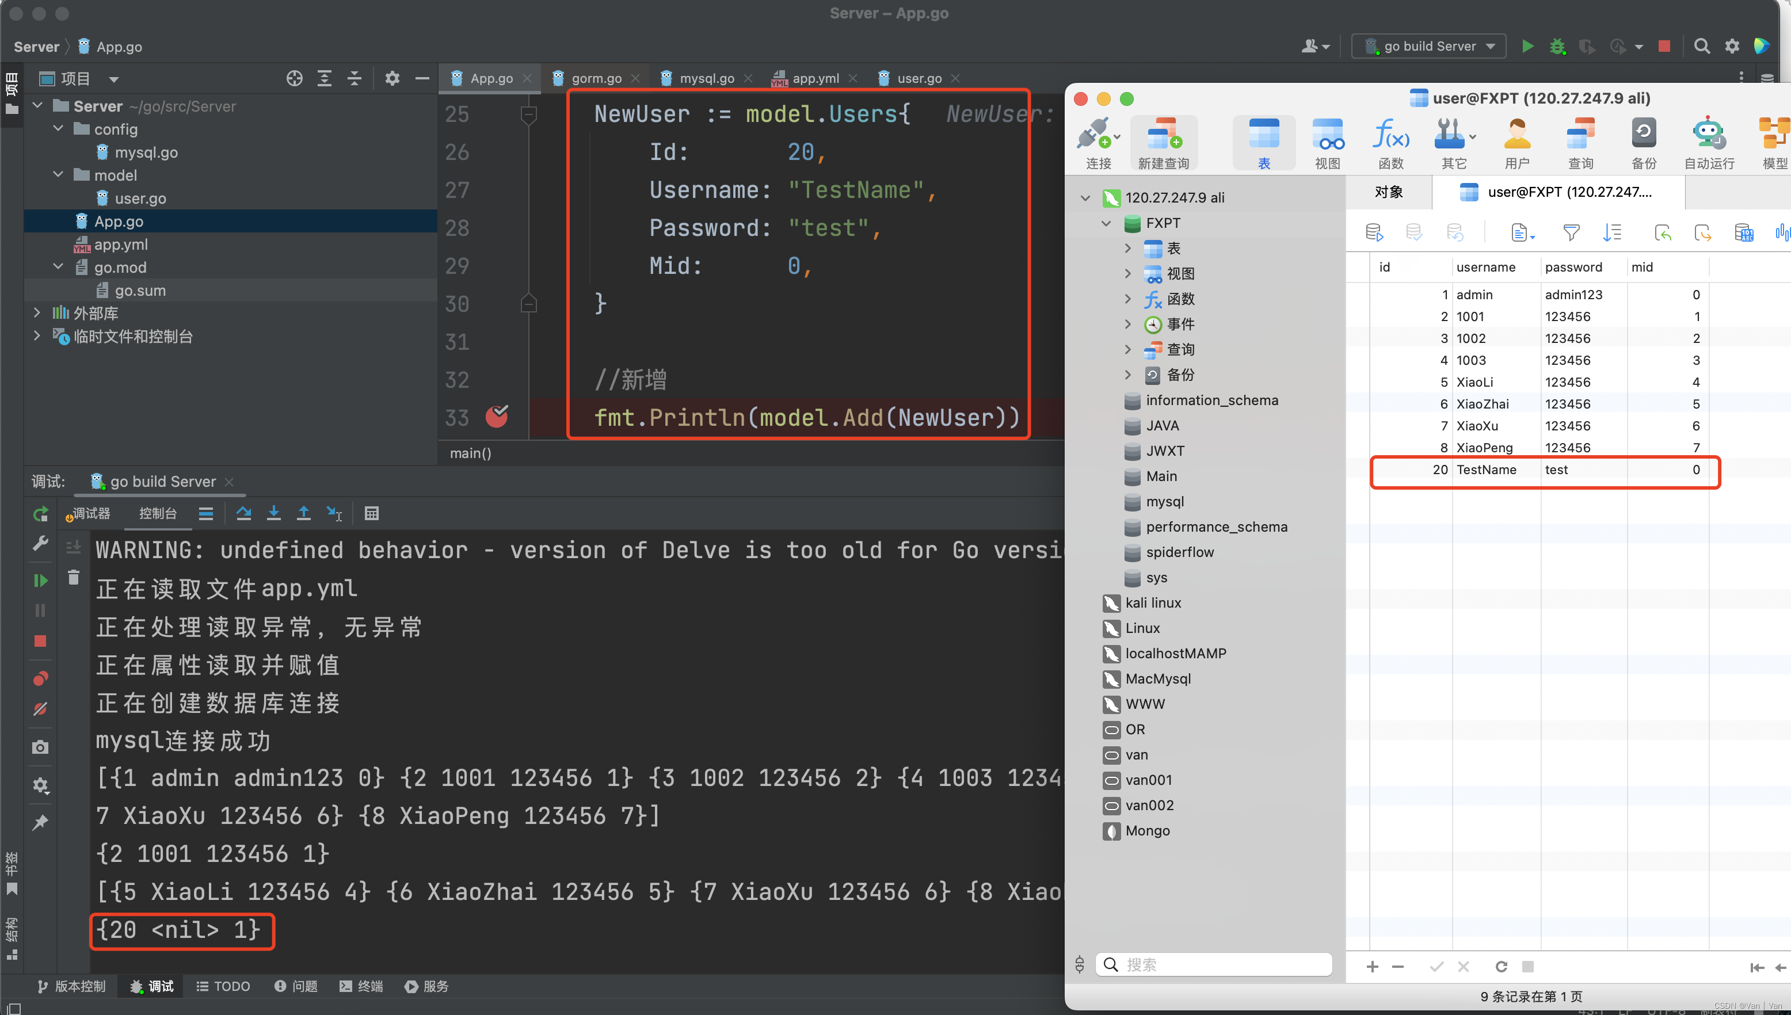The height and width of the screenshot is (1015, 1791).
Task: Toggle breakpoint on line 33
Action: pos(496,417)
